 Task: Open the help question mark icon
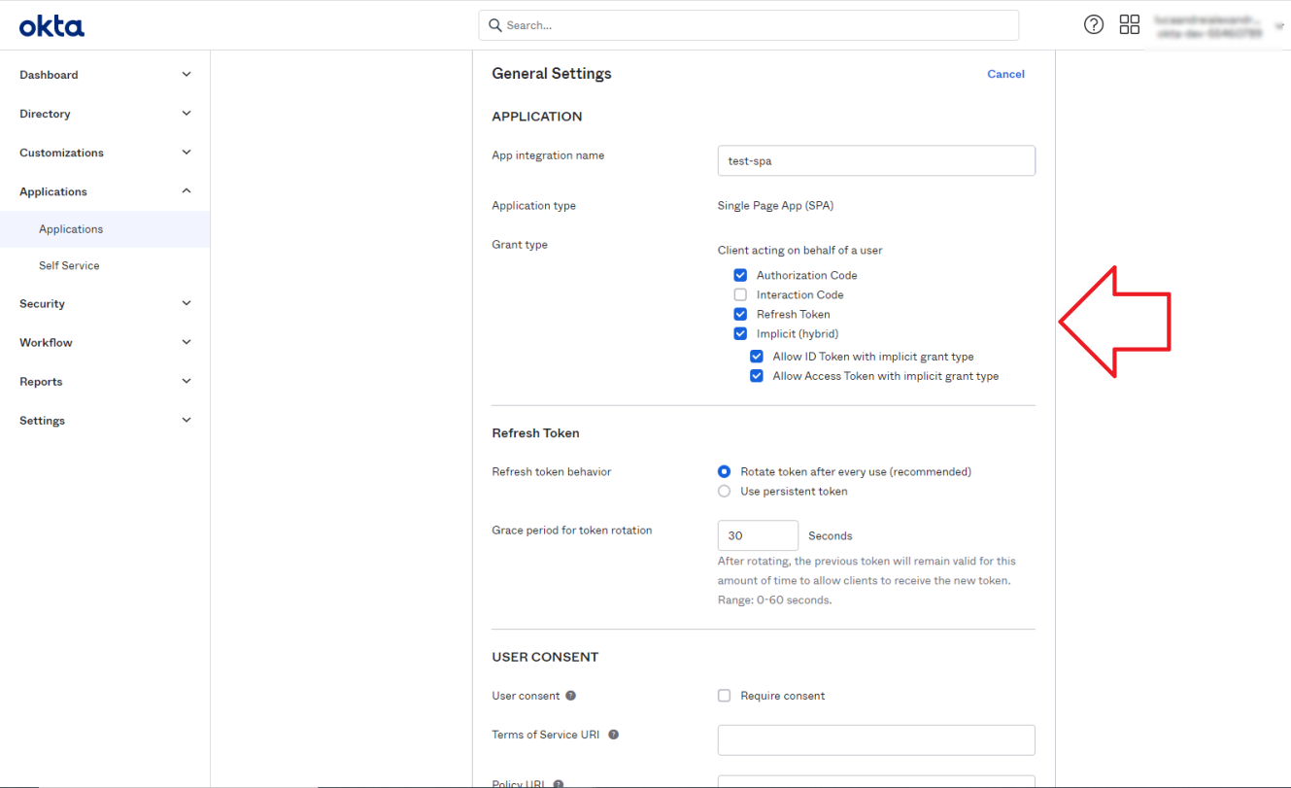coord(1094,25)
